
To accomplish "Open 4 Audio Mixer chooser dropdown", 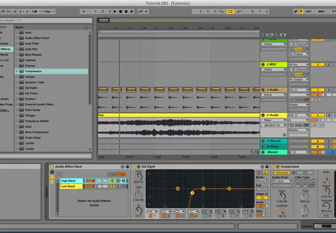I will pos(273,120).
